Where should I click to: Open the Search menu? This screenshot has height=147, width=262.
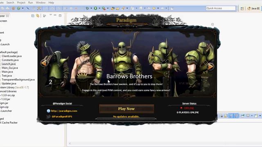pyautogui.click(x=10, y=3)
